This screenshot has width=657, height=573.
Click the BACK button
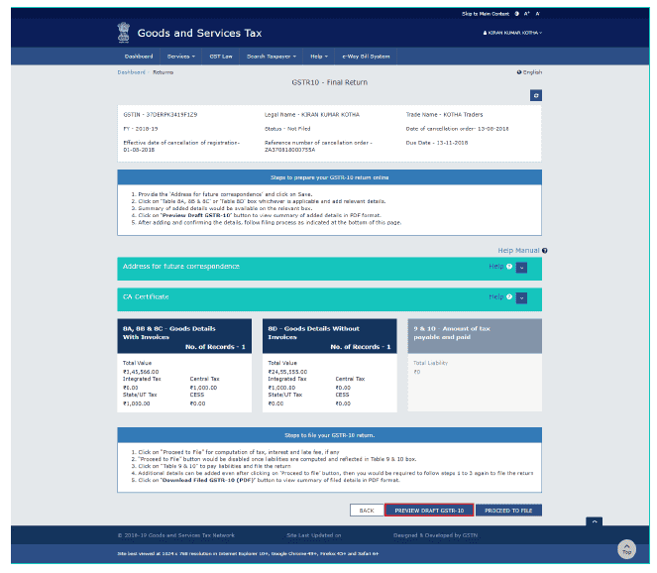click(367, 511)
